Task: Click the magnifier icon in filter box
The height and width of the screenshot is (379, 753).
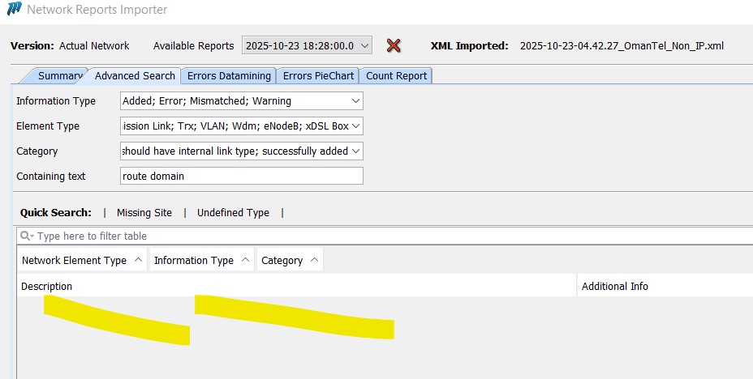Action: (27, 236)
